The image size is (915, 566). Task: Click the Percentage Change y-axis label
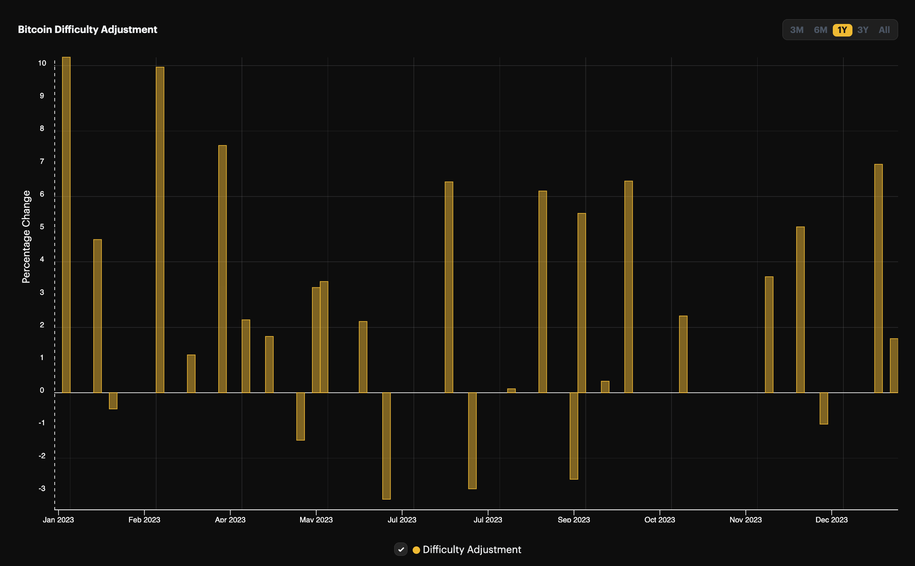click(x=26, y=237)
